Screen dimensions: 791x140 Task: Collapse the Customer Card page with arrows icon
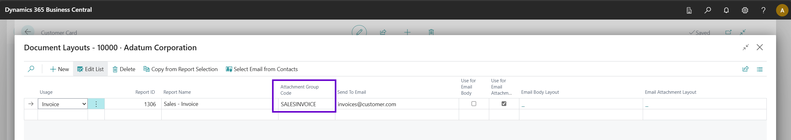click(x=743, y=32)
